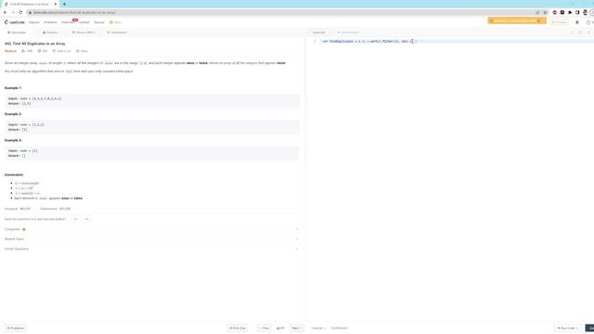Image resolution: width=594 pixels, height=334 pixels.
Task: Open the Store menu item
Action: pos(115,22)
